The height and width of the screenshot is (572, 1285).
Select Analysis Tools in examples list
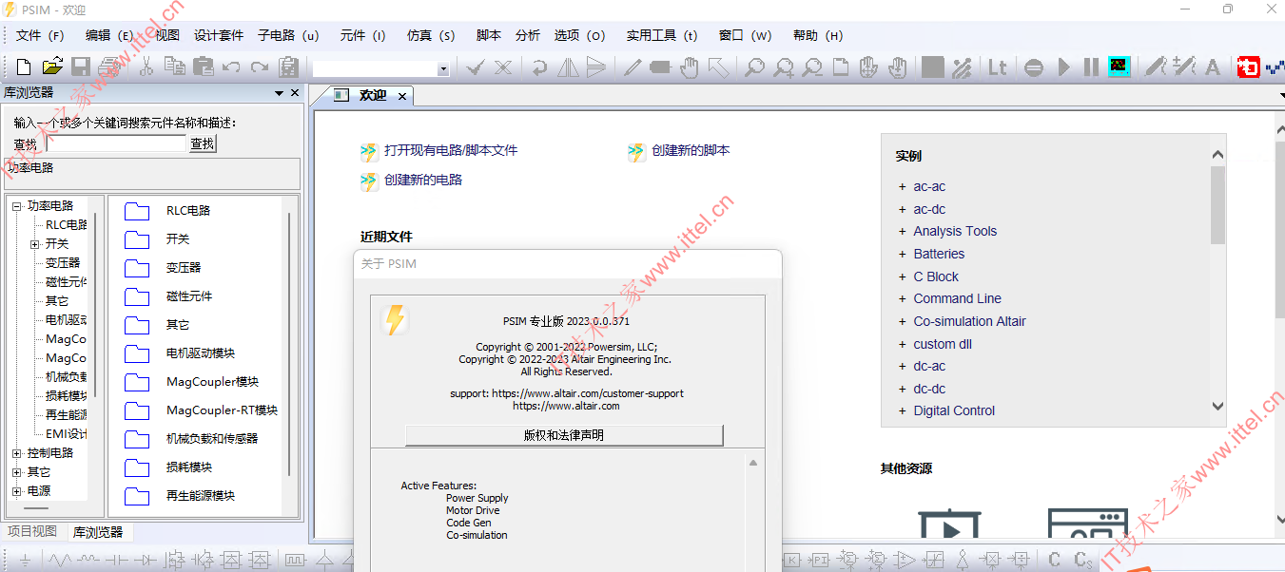click(955, 231)
